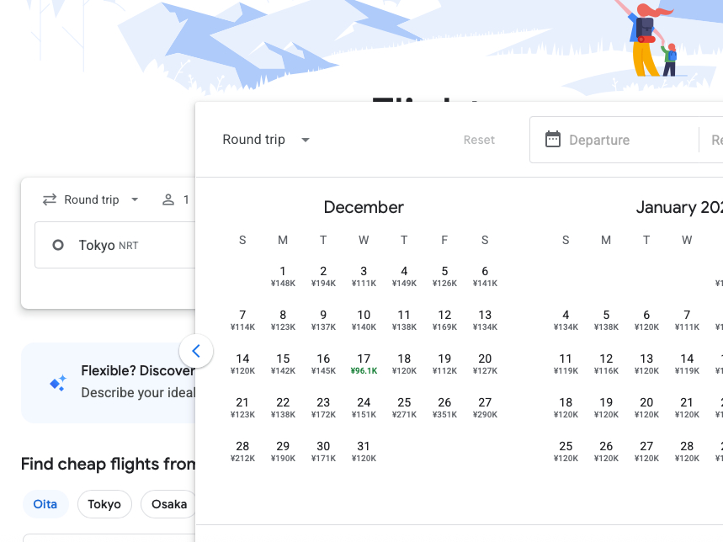Click the origin circle icon beside Tokyo
The width and height of the screenshot is (723, 542).
pyautogui.click(x=58, y=246)
